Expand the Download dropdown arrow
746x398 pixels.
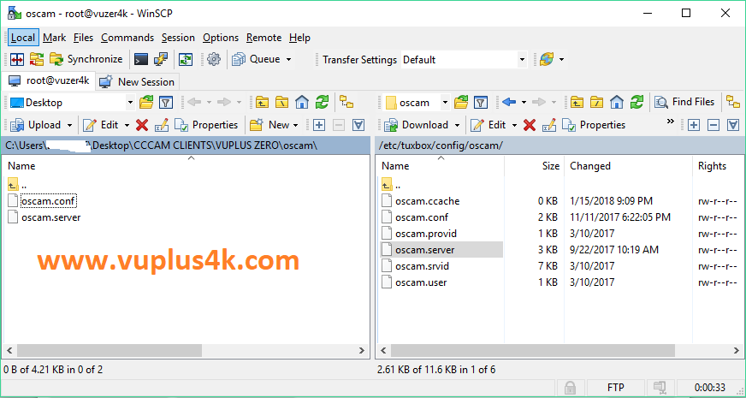[457, 125]
